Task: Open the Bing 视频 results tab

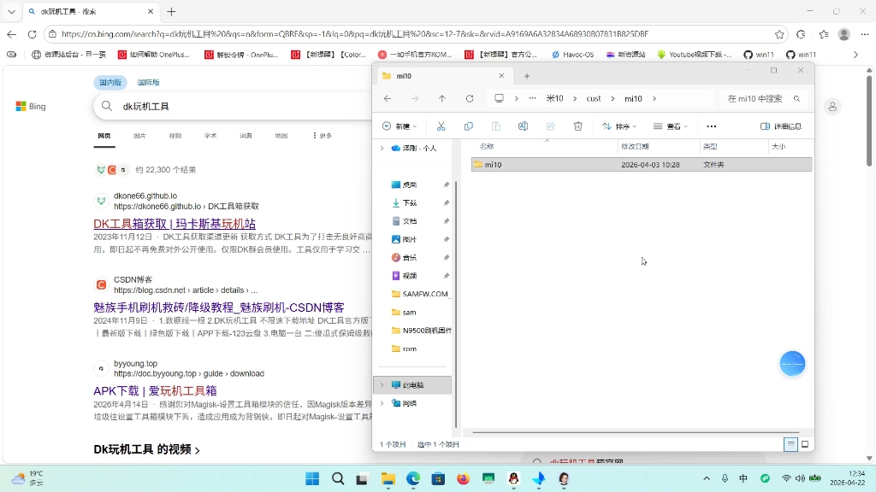Action: 175,136
